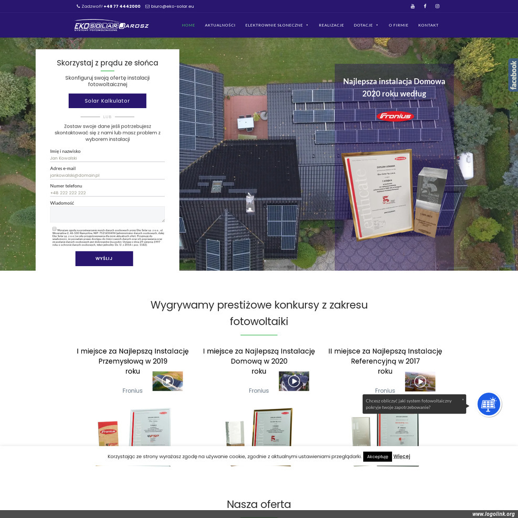Focus the Numer telefonu input field
The width and height of the screenshot is (518, 518).
108,193
